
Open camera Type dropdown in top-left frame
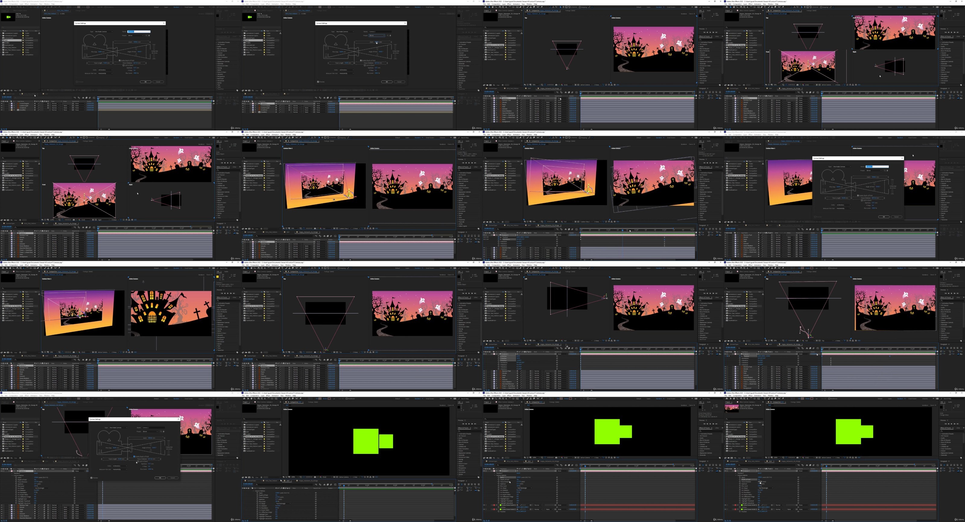pyautogui.click(x=104, y=31)
